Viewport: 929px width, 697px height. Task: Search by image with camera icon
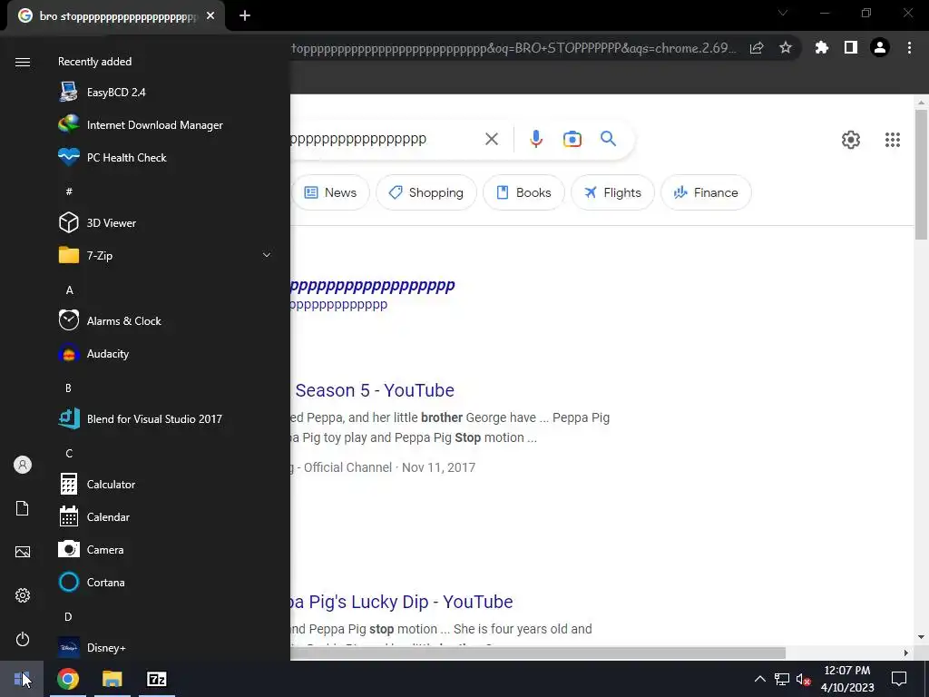[x=572, y=139]
